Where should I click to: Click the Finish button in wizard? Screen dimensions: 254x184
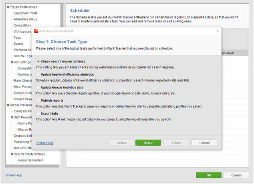(176, 143)
